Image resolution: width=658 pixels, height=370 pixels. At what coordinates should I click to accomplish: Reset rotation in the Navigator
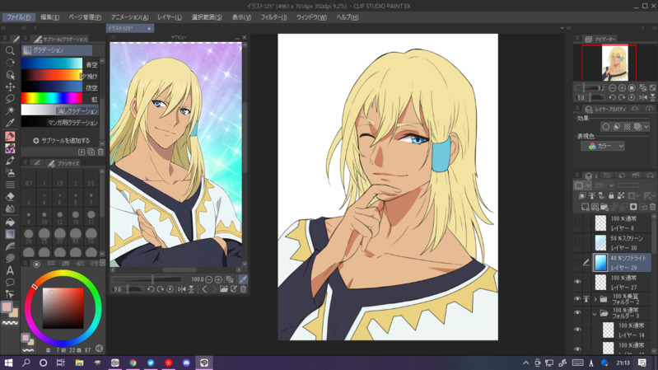coord(632,97)
